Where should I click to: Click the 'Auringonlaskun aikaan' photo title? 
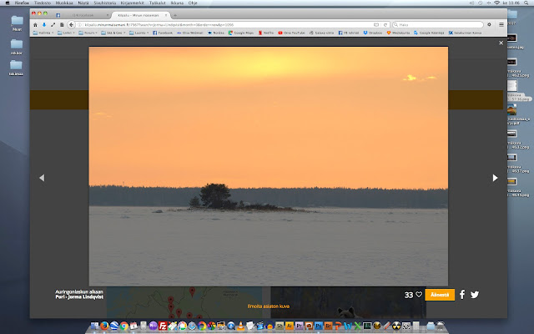(79, 291)
